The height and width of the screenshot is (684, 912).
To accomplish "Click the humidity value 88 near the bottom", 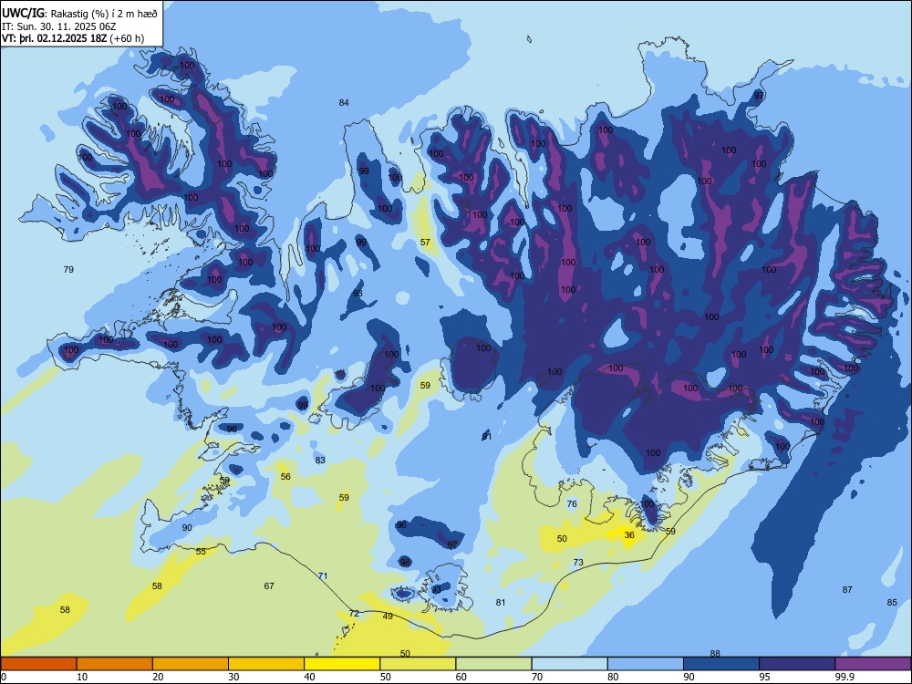I will (715, 653).
